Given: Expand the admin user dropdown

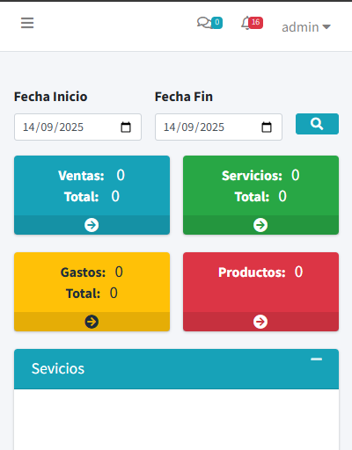Looking at the screenshot, I should [x=306, y=27].
